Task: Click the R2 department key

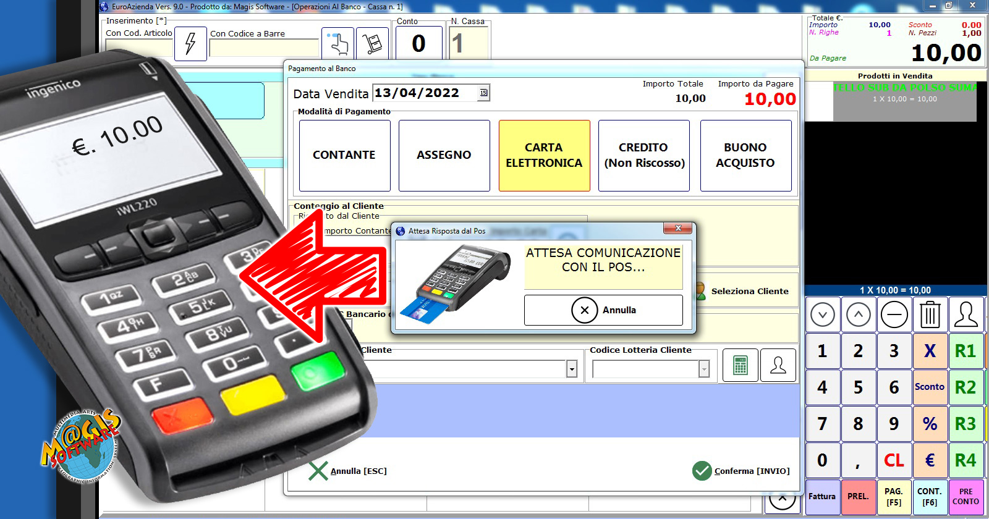Action: (x=966, y=387)
